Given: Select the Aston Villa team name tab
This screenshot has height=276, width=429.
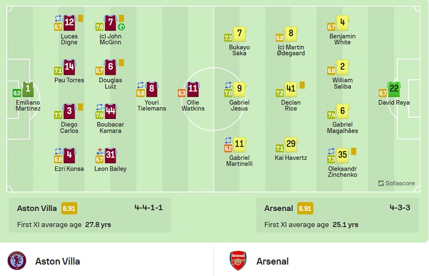Looking at the screenshot, I should click(58, 261).
